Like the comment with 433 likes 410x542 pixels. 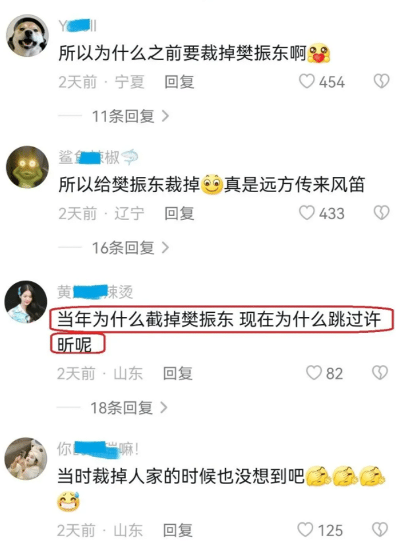307,213
